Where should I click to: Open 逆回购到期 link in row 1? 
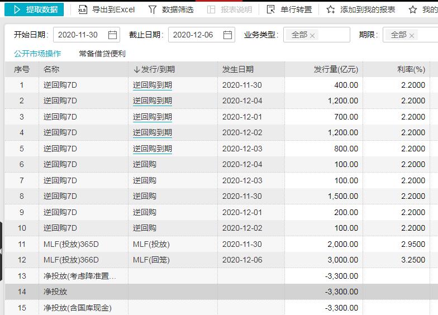click(152, 85)
